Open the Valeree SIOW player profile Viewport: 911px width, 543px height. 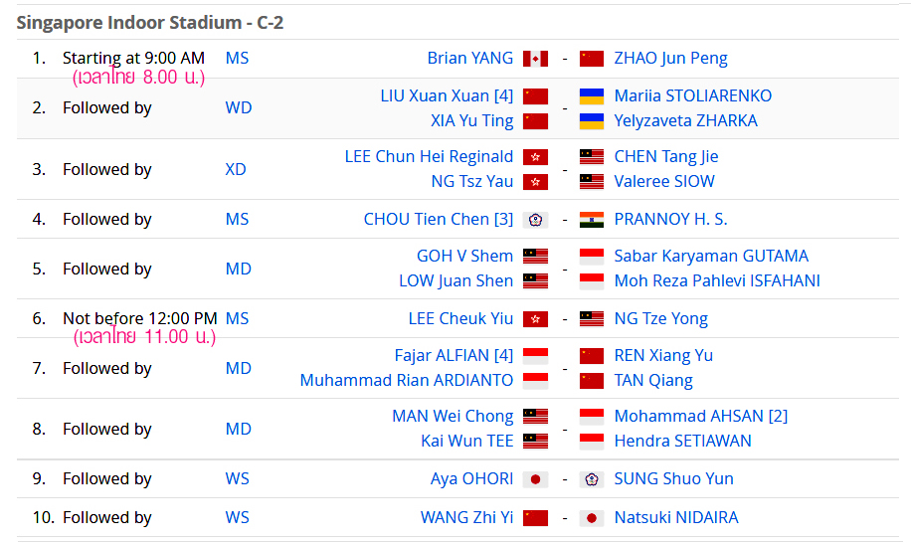click(x=664, y=181)
